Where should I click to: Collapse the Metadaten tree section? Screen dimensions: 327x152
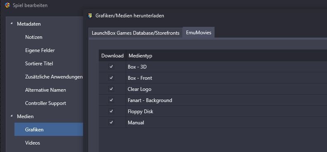click(12, 24)
